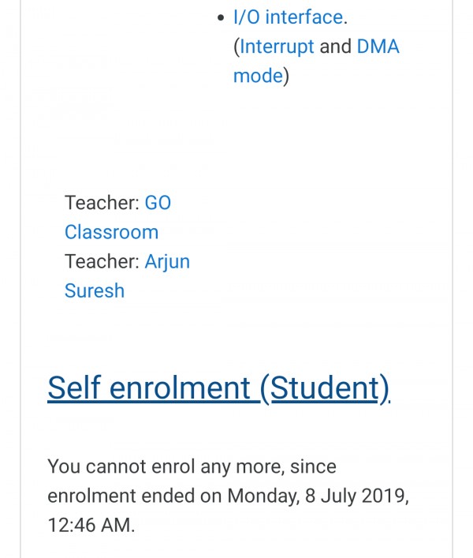Click the Classroom link text
Image resolution: width=473 pixels, height=558 pixels.
coord(111,232)
